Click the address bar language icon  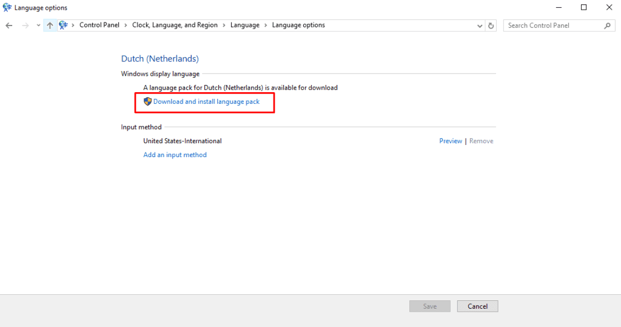pos(63,25)
